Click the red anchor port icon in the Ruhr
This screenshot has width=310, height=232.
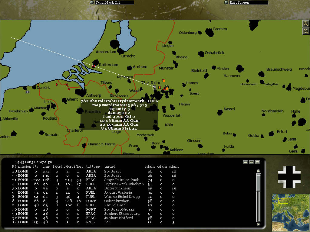[164, 89]
